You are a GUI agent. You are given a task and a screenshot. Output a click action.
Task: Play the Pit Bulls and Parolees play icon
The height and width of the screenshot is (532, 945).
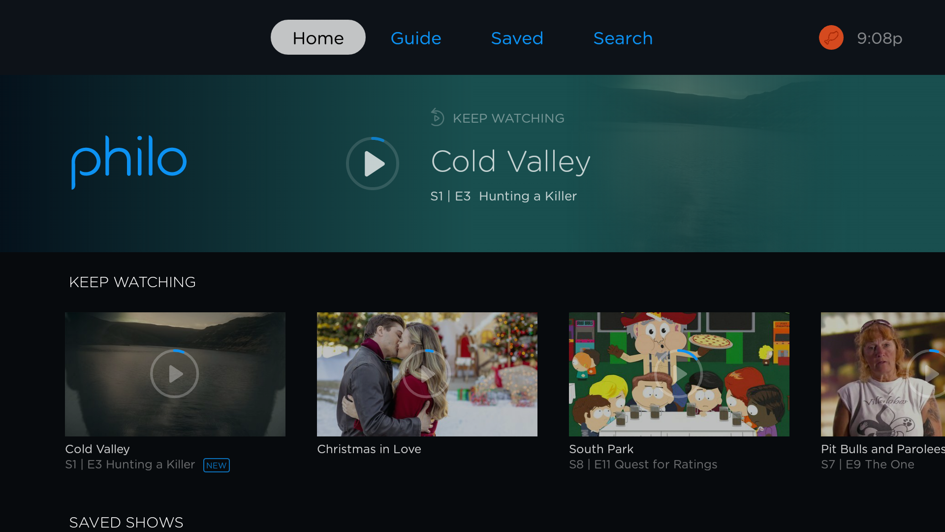[x=928, y=374]
